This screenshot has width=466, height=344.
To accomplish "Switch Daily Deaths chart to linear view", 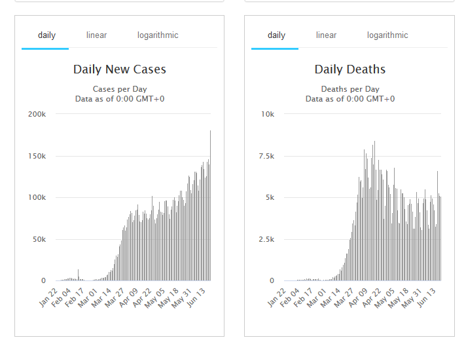I will tap(326, 35).
